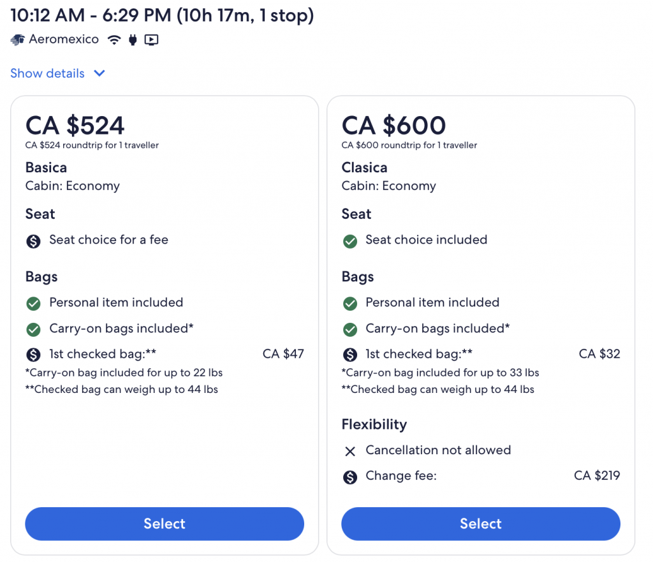
Task: Click the in-flight entertainment screen icon
Action: (151, 40)
